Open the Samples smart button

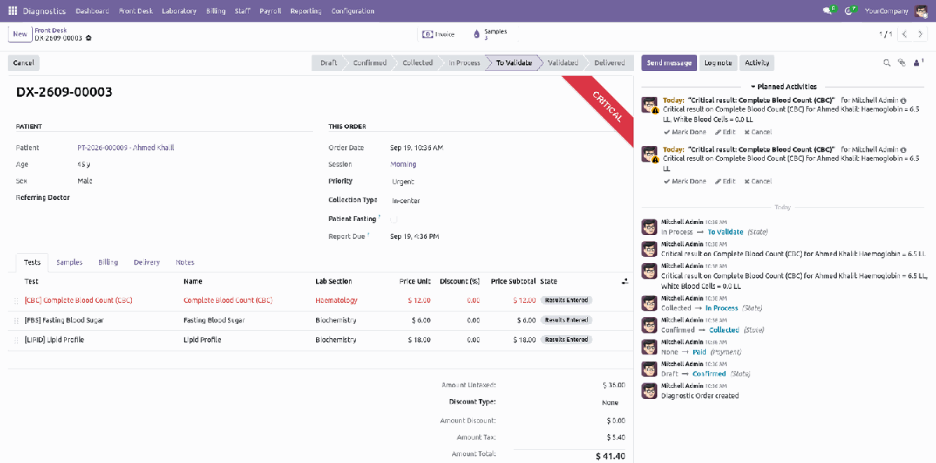coord(489,34)
